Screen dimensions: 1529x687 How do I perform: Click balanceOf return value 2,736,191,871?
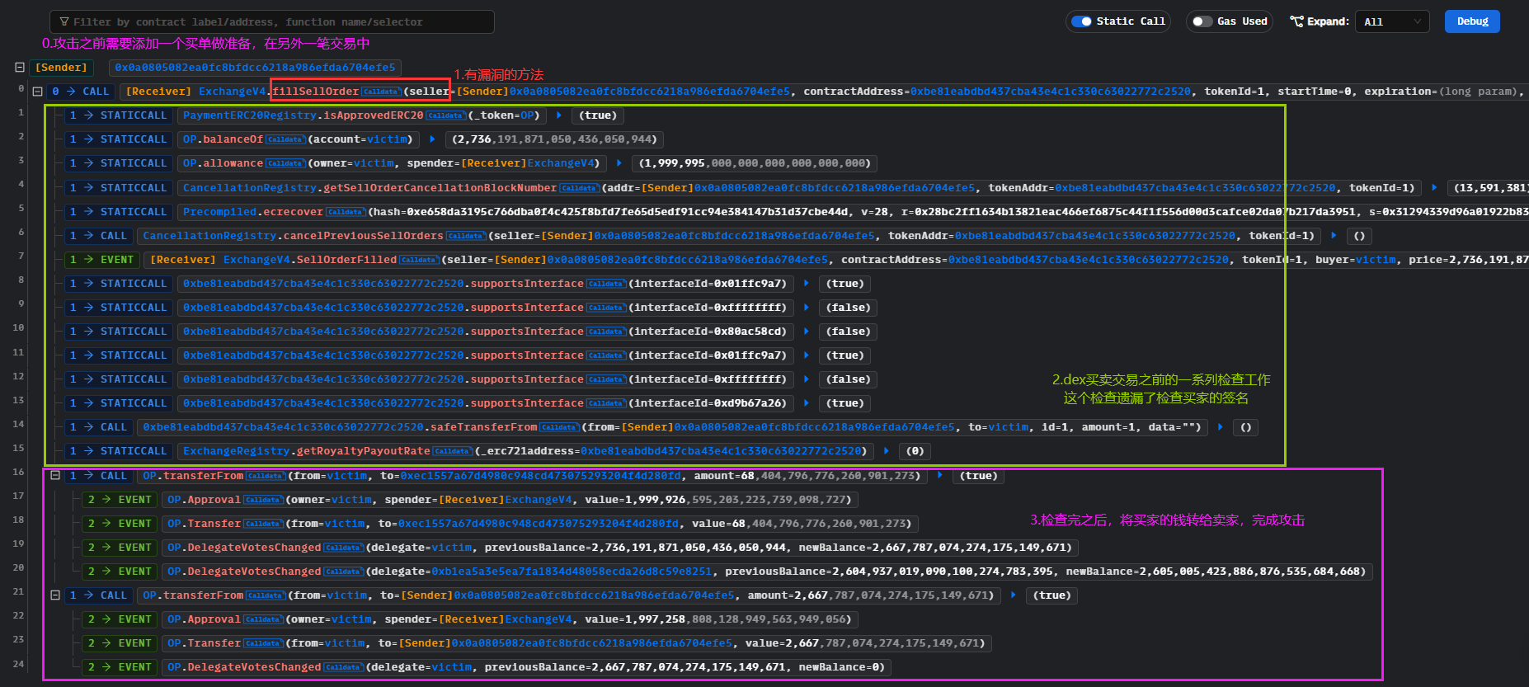point(554,139)
